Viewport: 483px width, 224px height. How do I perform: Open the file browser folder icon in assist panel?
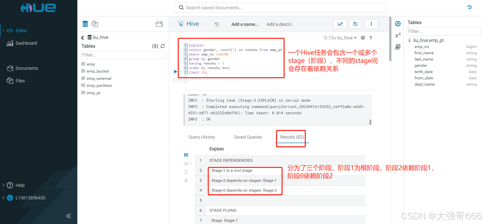tap(159, 24)
